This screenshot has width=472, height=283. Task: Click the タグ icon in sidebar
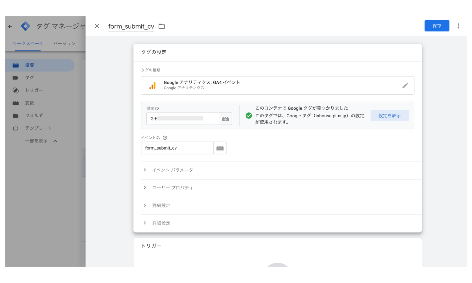click(x=15, y=78)
